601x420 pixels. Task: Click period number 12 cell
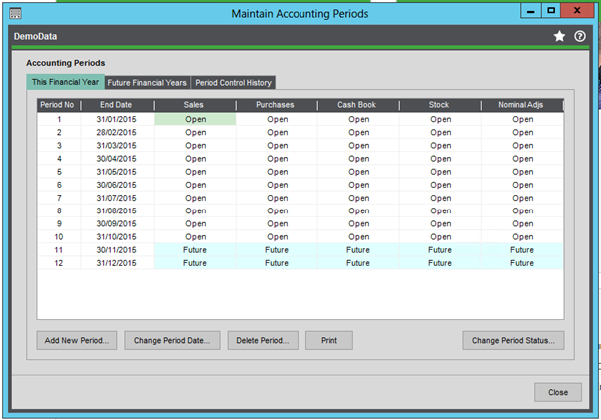click(59, 263)
